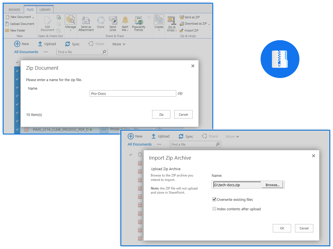Open the Alert Me dropdown arrow

(127, 30)
